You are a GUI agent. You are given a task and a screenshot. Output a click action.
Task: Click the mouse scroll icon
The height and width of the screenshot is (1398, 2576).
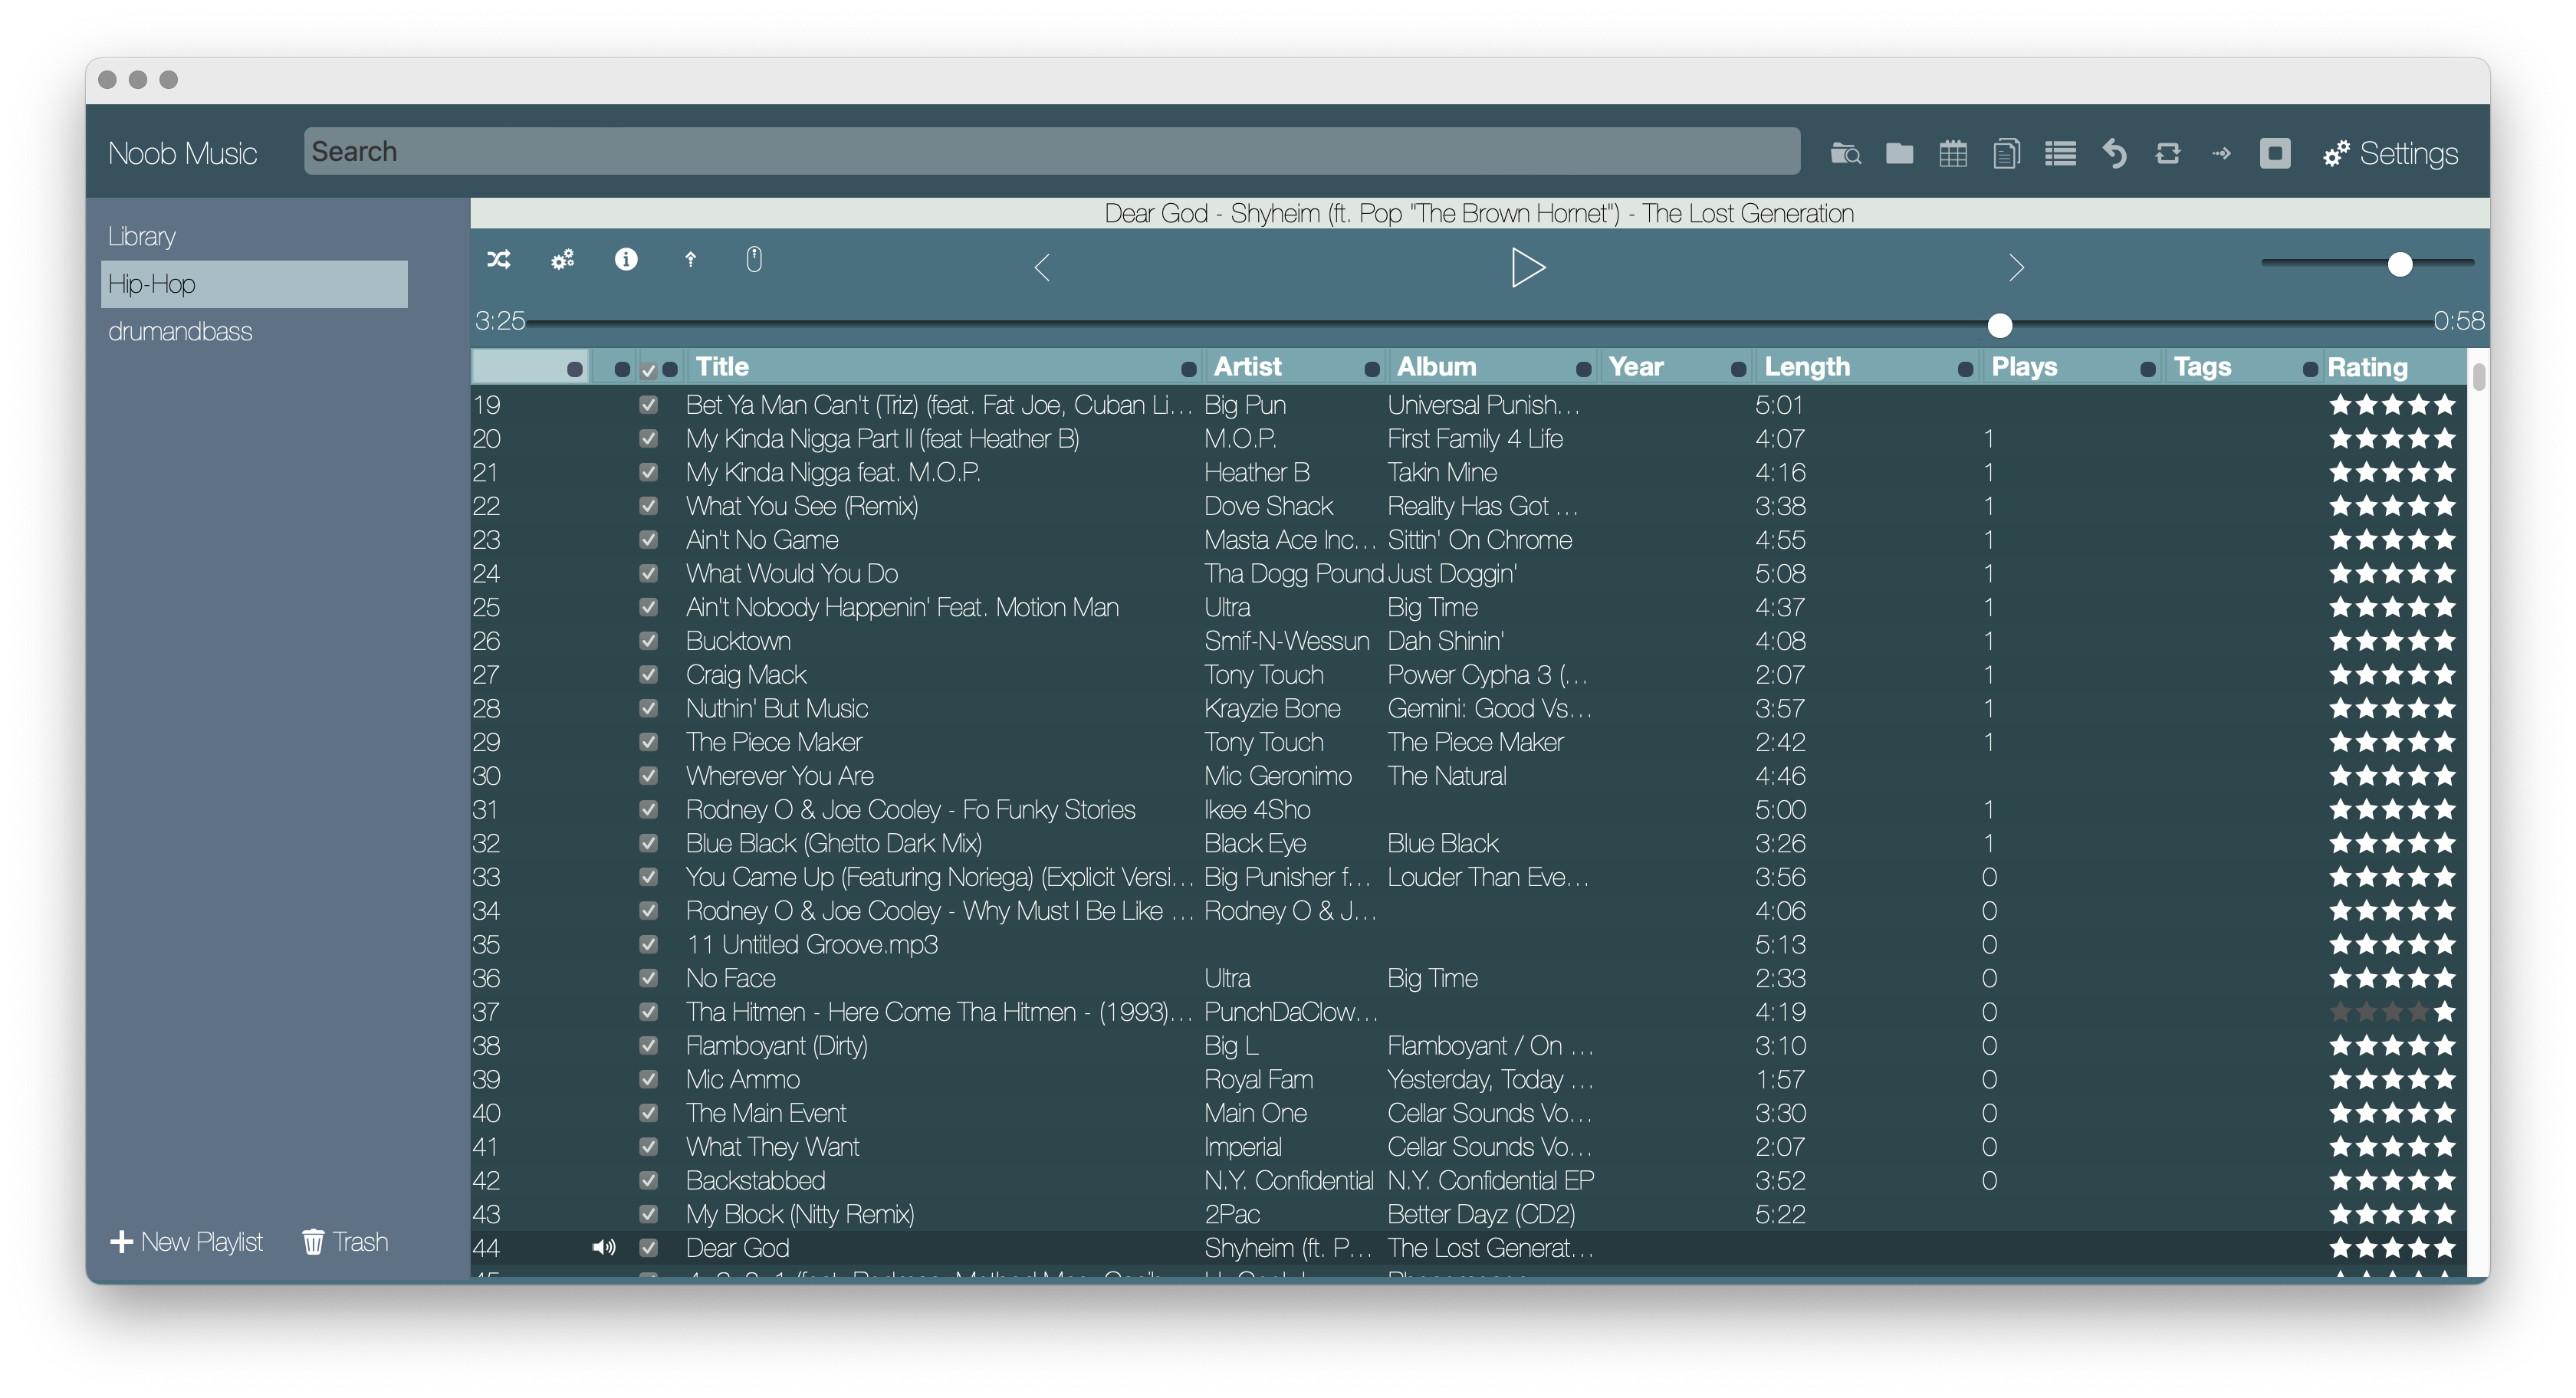tap(754, 260)
